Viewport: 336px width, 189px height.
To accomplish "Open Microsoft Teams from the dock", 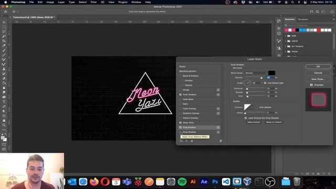I will click(127, 182).
